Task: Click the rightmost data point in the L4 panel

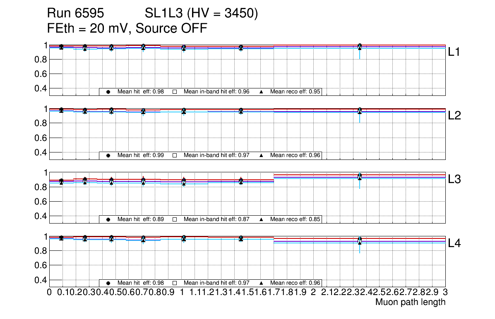Action: pyautogui.click(x=360, y=240)
